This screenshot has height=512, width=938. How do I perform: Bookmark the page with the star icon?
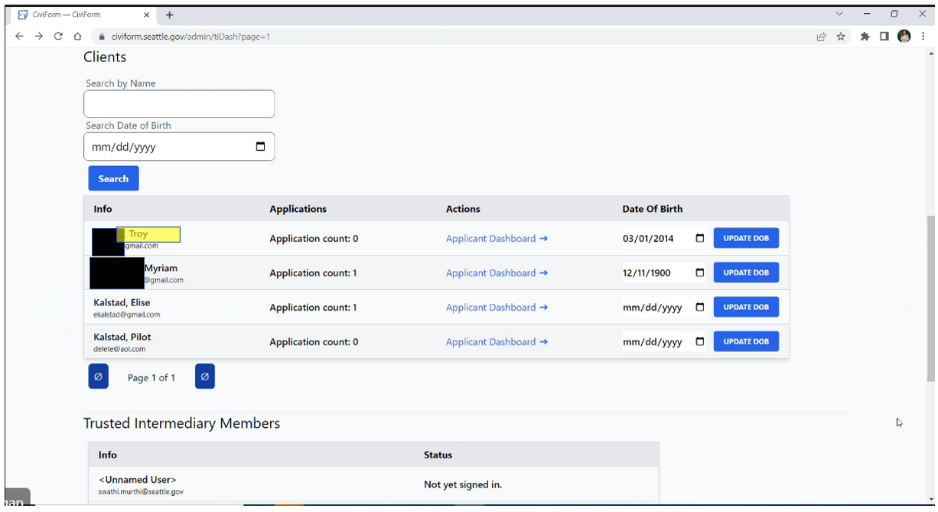click(839, 35)
